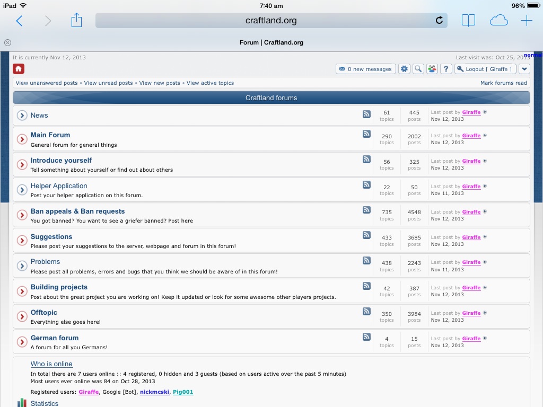
Task: Click the Craftland forums header bar
Action: click(x=271, y=98)
